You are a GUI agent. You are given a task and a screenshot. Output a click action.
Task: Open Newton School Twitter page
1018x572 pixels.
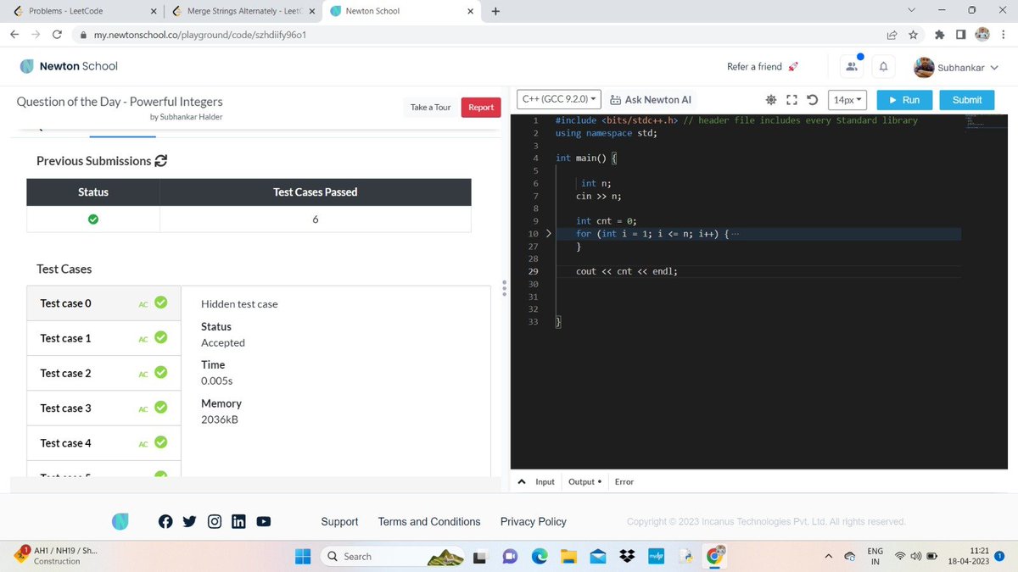coord(190,522)
